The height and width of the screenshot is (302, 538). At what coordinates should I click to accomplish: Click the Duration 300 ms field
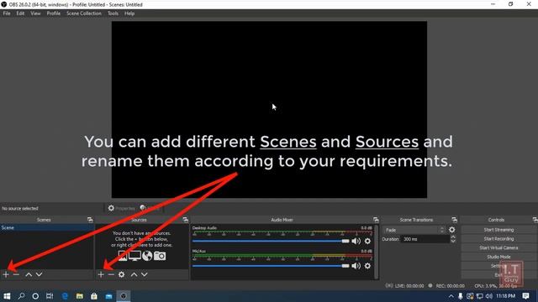pos(425,239)
